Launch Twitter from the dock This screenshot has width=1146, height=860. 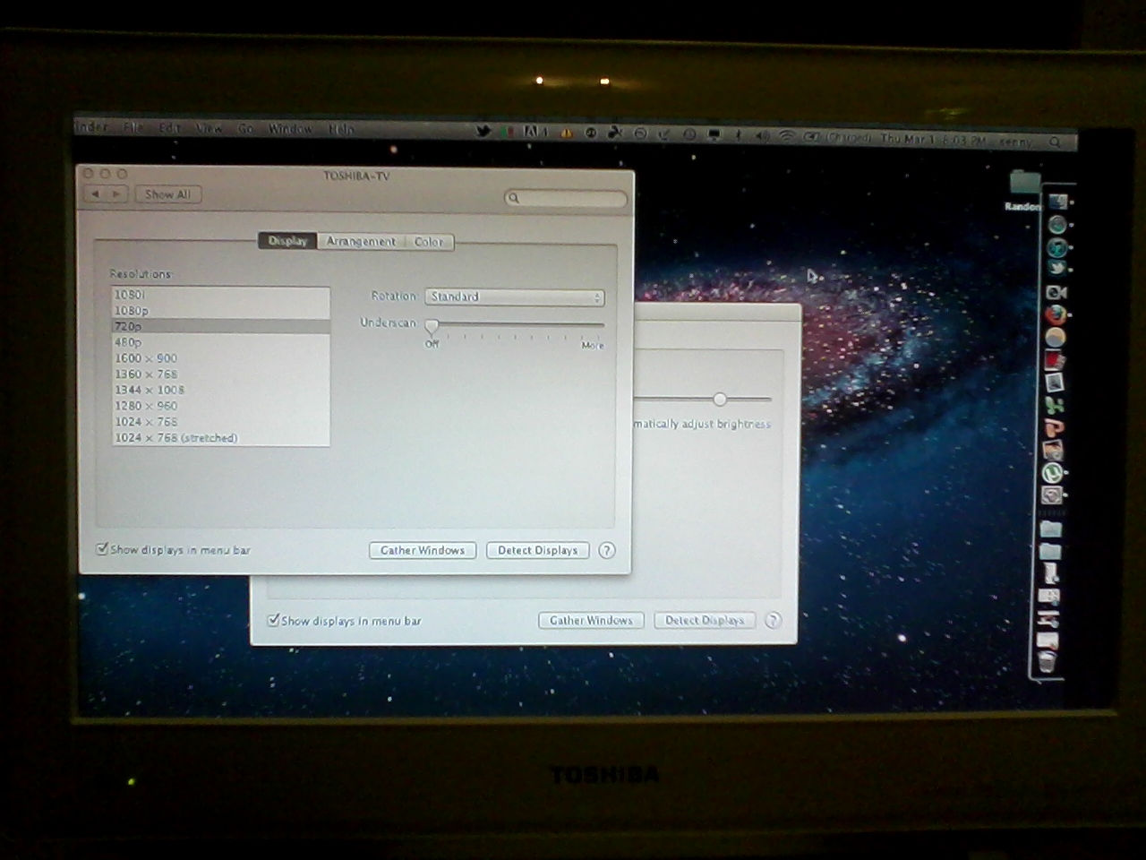1057,266
